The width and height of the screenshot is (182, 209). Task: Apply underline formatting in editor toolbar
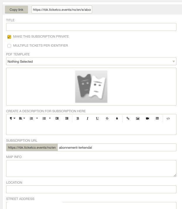tap(97, 118)
